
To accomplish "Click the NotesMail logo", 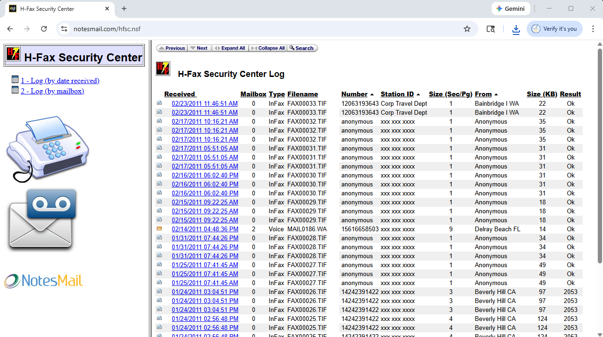I will [x=43, y=281].
